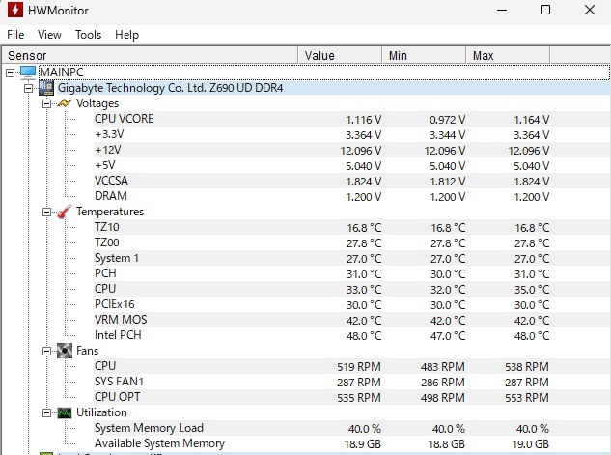Collapse the Voltages section
The image size is (611, 455).
coord(47,103)
